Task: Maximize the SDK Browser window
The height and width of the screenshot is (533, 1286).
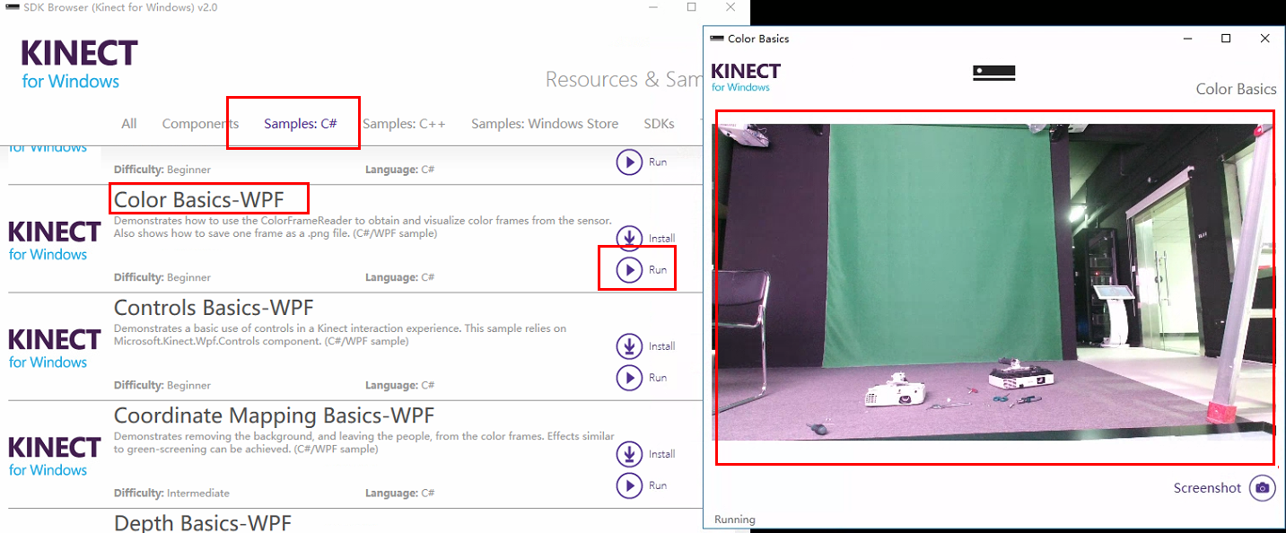Action: (691, 7)
